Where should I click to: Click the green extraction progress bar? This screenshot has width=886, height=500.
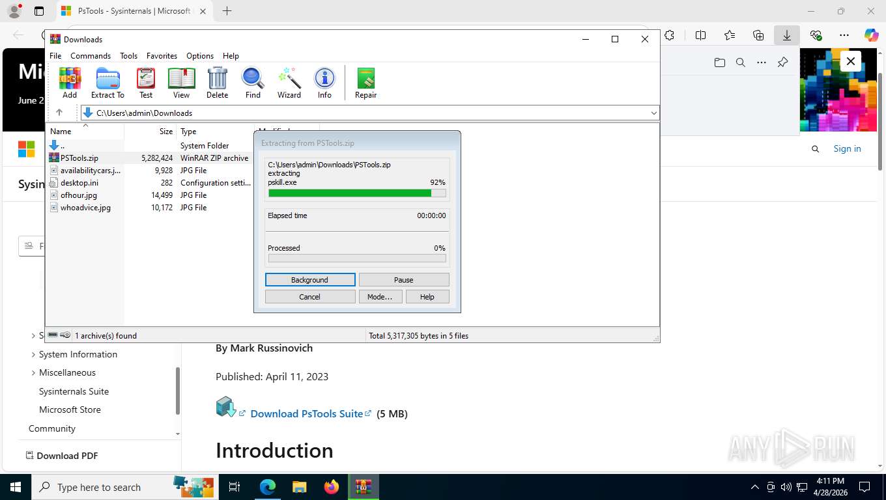click(x=357, y=193)
